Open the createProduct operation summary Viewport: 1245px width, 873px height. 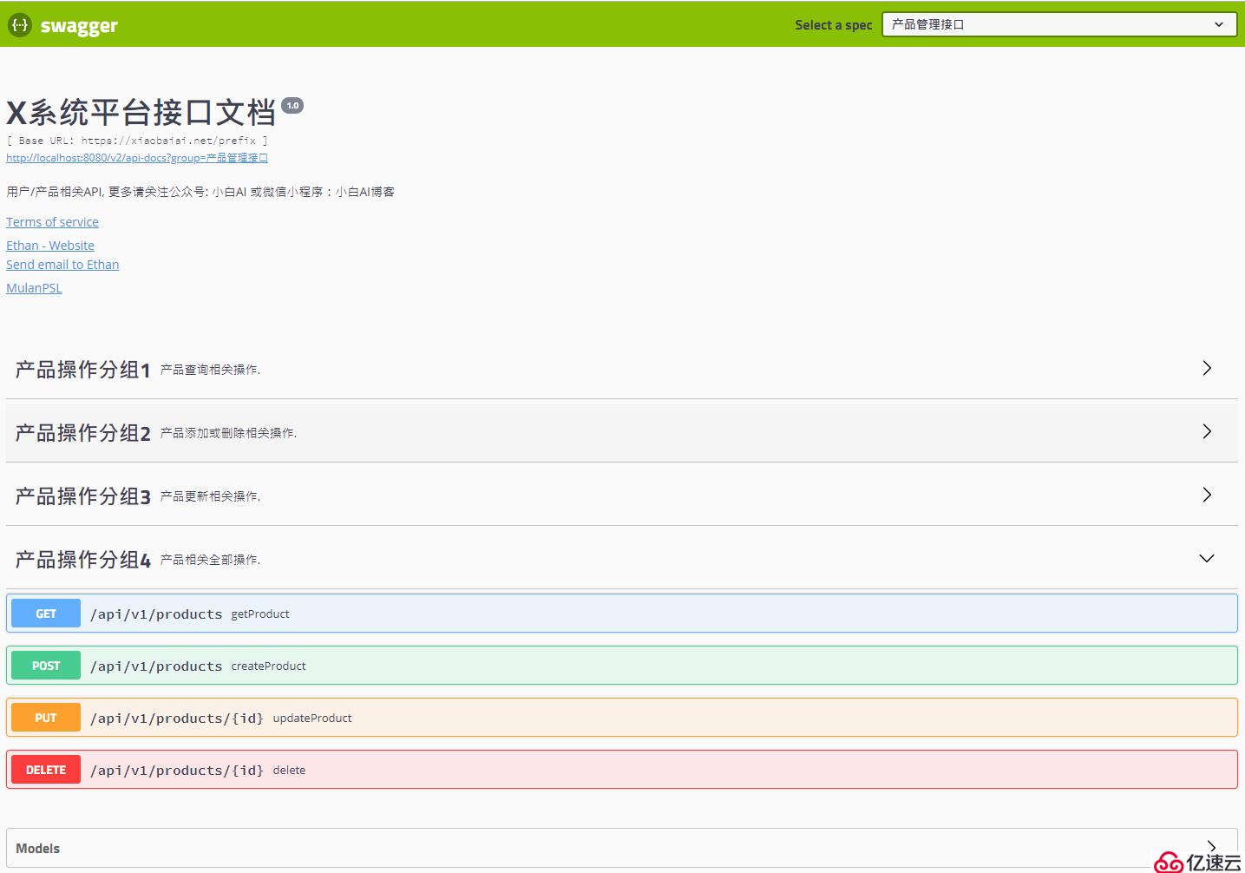coord(268,666)
